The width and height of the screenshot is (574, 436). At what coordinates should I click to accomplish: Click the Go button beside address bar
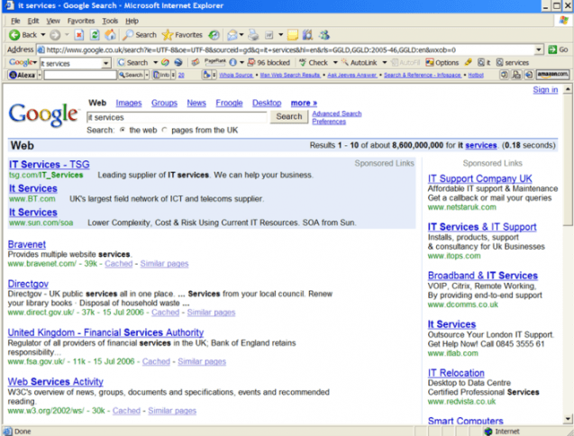558,50
